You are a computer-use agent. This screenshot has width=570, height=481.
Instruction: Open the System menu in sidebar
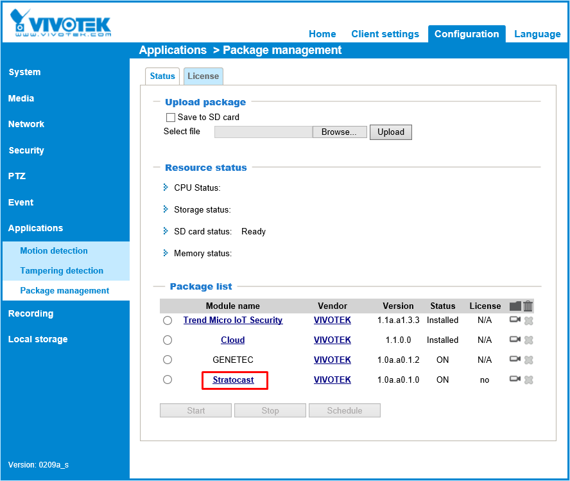coord(24,72)
